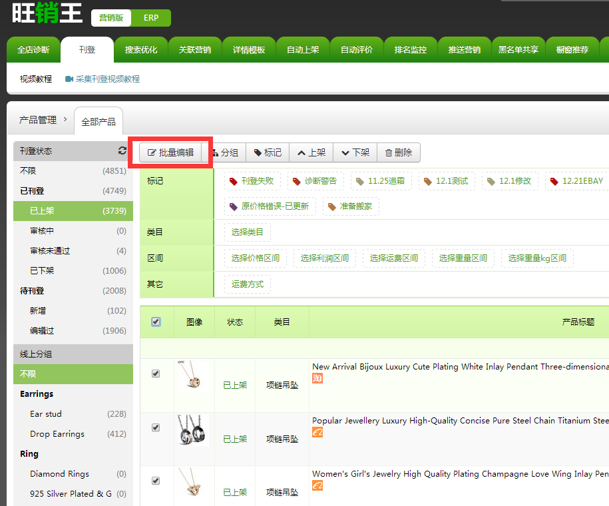Filter by the 11.25 tag
The image size is (609, 506).
(381, 181)
